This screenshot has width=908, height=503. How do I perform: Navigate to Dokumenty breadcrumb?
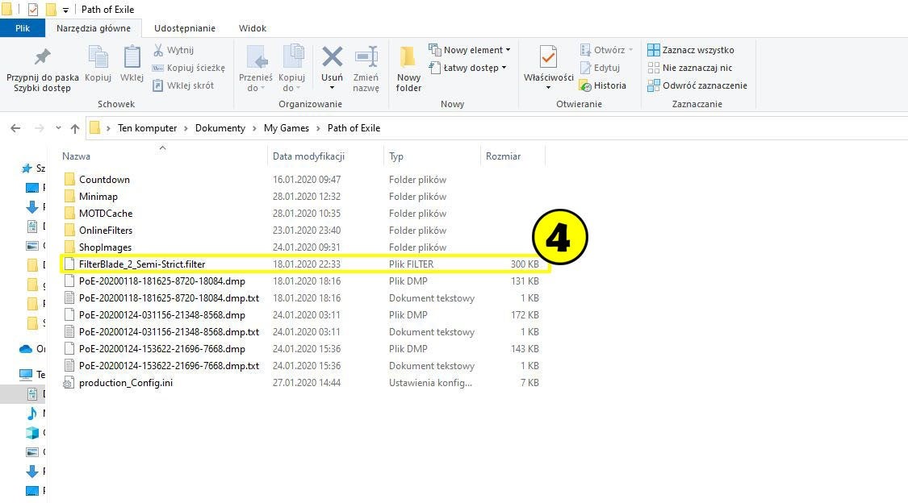point(220,128)
